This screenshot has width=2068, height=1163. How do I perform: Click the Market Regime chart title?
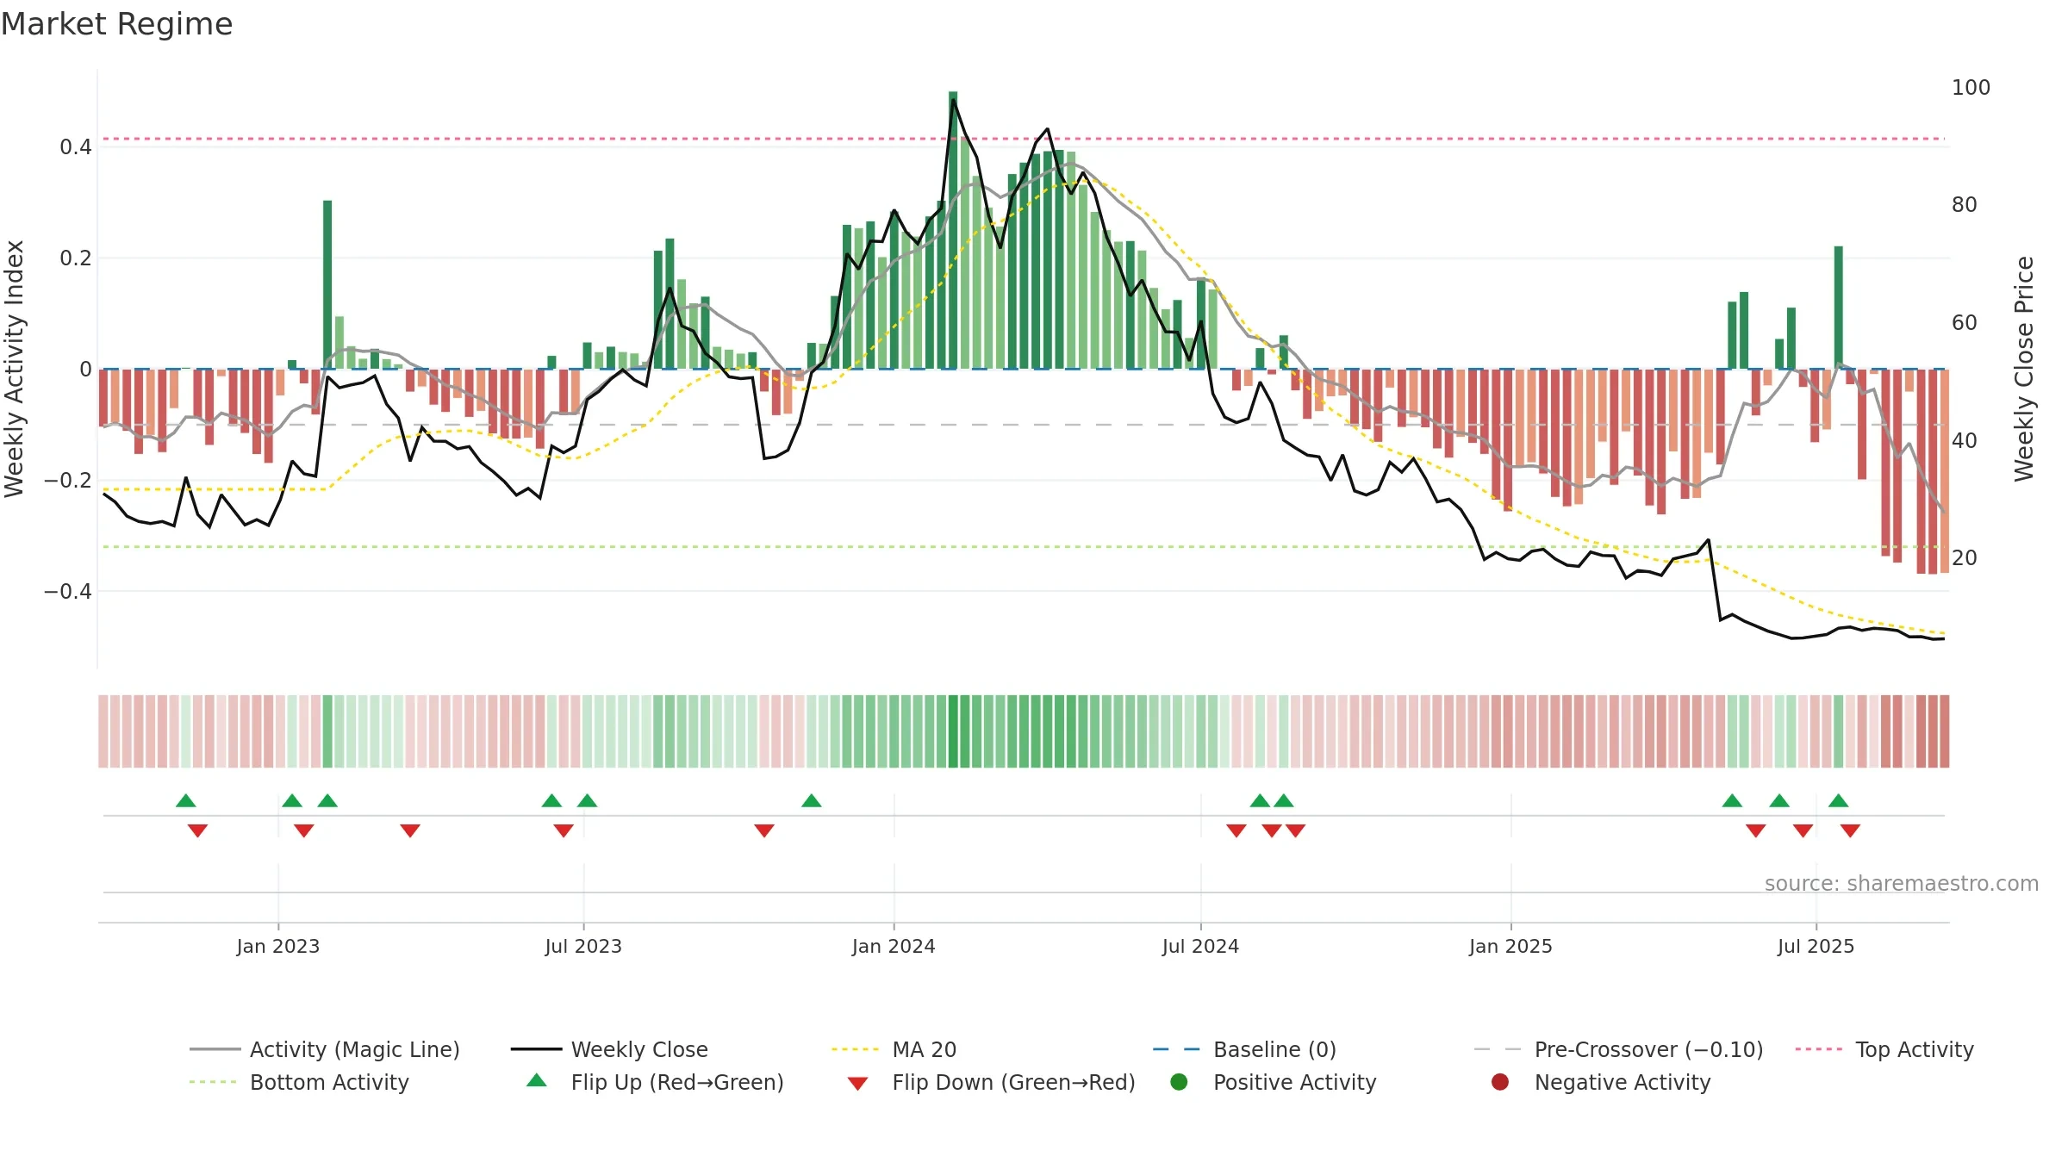pyautogui.click(x=116, y=24)
